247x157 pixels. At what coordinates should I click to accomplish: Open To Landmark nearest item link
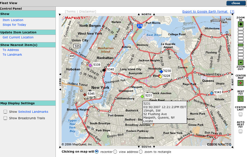pos(12,54)
